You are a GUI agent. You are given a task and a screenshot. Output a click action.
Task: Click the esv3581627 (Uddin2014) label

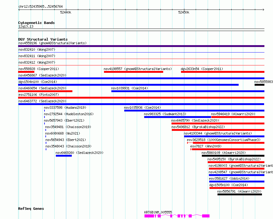coord(229,178)
